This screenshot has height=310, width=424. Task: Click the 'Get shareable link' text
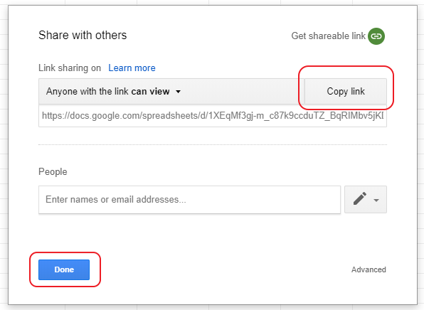tap(328, 36)
